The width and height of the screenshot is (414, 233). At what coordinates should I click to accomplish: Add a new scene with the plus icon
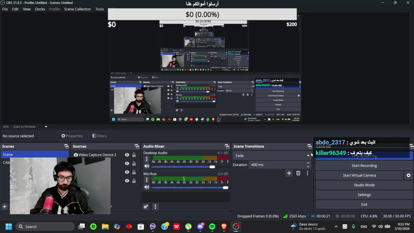tap(5, 206)
